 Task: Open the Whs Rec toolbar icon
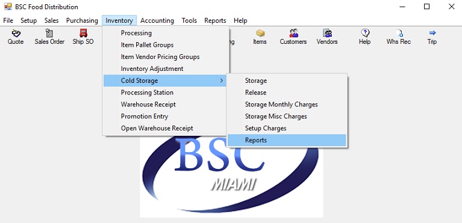click(x=399, y=33)
